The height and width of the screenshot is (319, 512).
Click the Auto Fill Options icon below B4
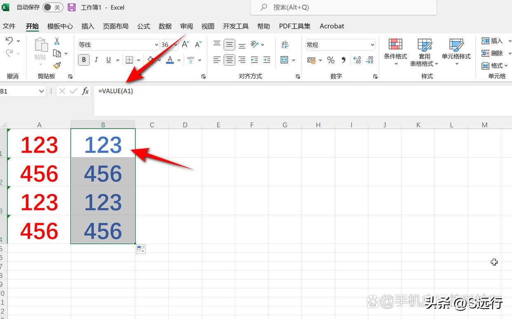click(141, 249)
